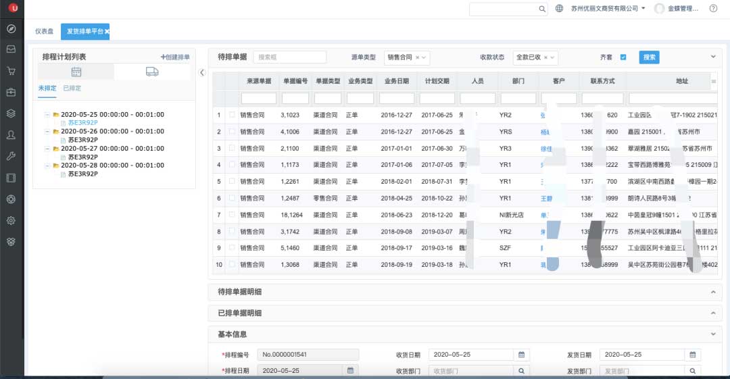Open customer link in row 6 王静
This screenshot has width=730, height=379.
[x=547, y=199]
